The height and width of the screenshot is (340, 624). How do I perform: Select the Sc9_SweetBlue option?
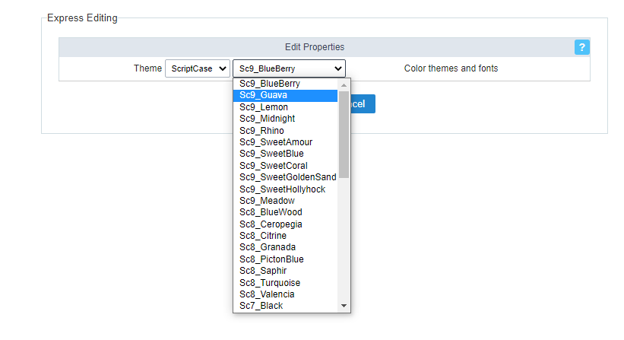tap(285, 154)
